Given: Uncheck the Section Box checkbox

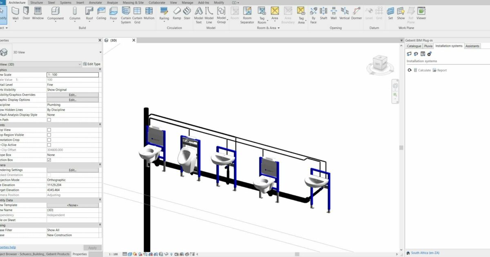Looking at the screenshot, I should click(x=50, y=160).
